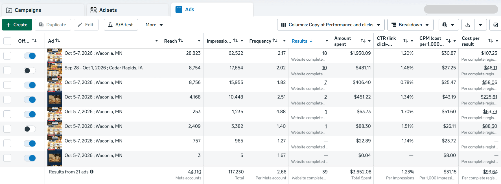The height and width of the screenshot is (184, 501).
Task: Select the checkbox for the 28,823 reach ad
Action: pyautogui.click(x=7, y=56)
